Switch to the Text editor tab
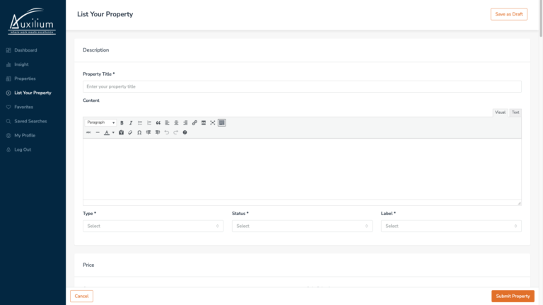The height and width of the screenshot is (305, 543). click(515, 113)
